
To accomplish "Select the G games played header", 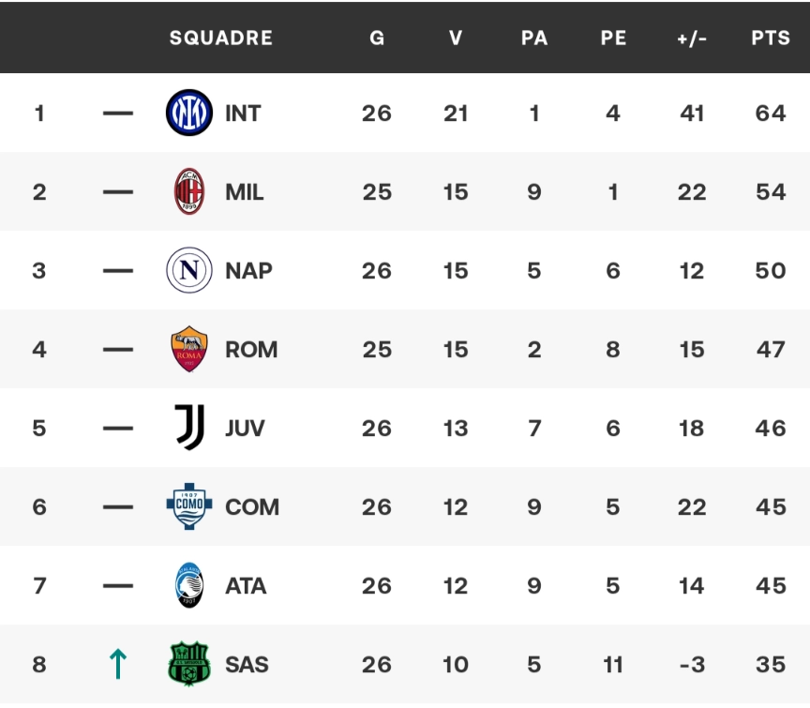I will [377, 38].
